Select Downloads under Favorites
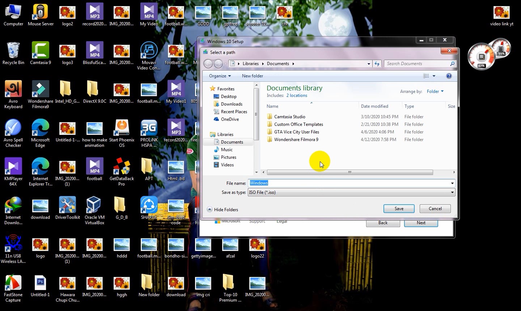The height and width of the screenshot is (311, 521). click(x=232, y=104)
